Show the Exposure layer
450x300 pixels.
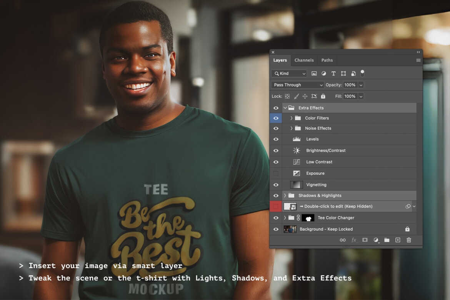click(276, 173)
